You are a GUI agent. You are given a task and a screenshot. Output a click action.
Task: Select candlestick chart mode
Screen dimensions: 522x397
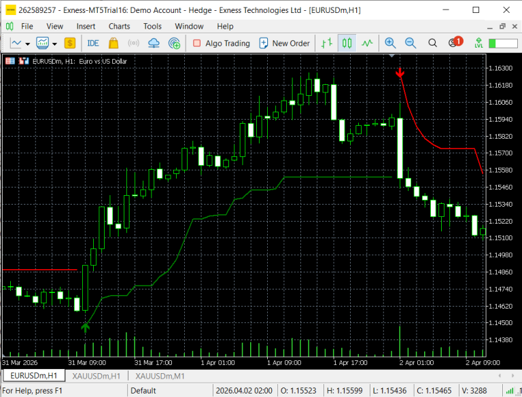click(347, 44)
